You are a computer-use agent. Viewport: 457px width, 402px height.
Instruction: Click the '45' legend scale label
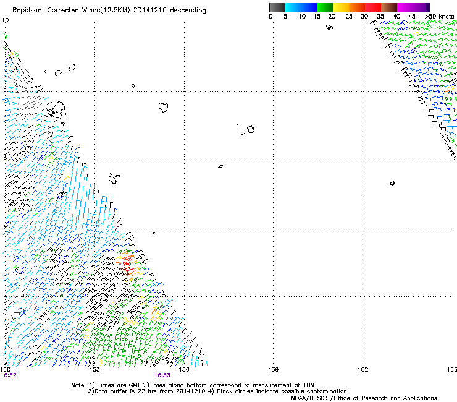tap(412, 17)
